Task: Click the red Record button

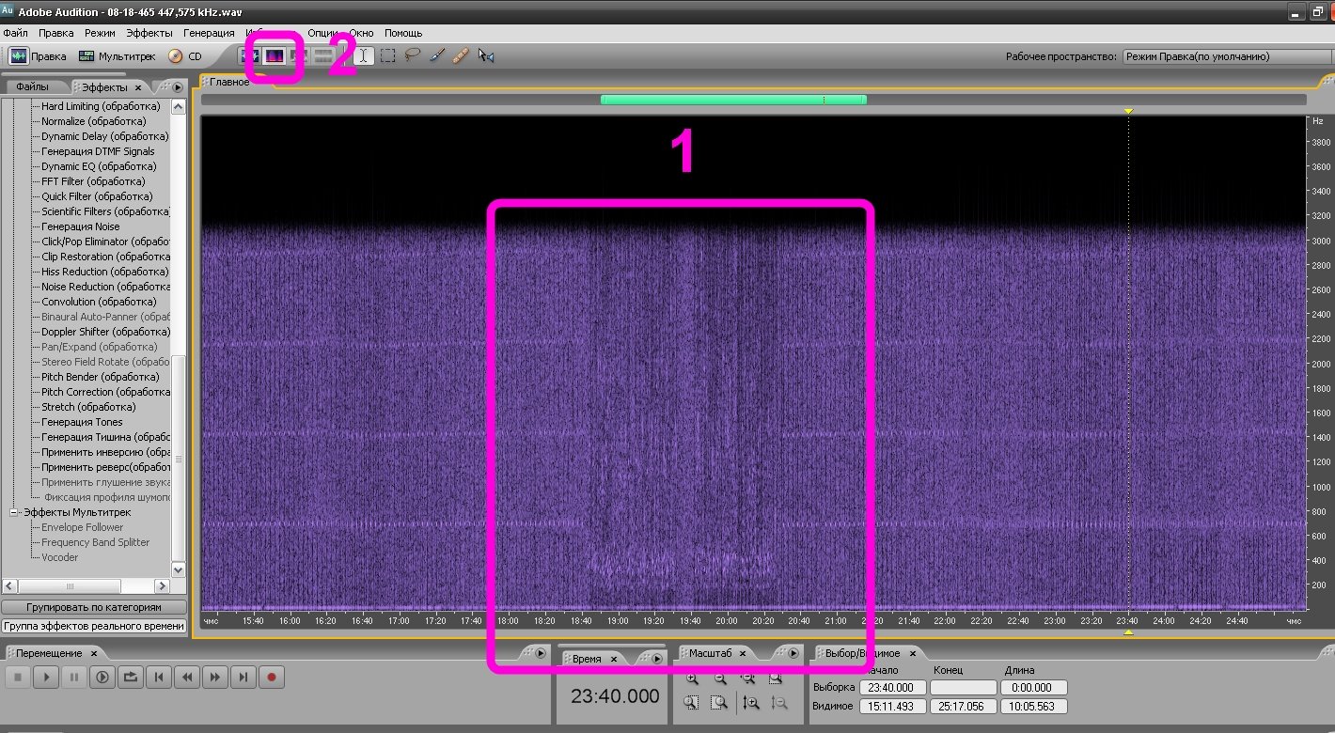Action: tap(272, 677)
